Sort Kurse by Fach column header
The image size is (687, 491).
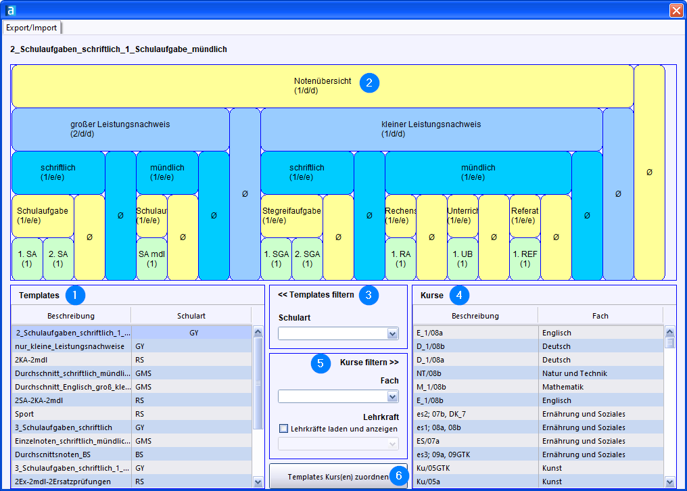coord(600,316)
